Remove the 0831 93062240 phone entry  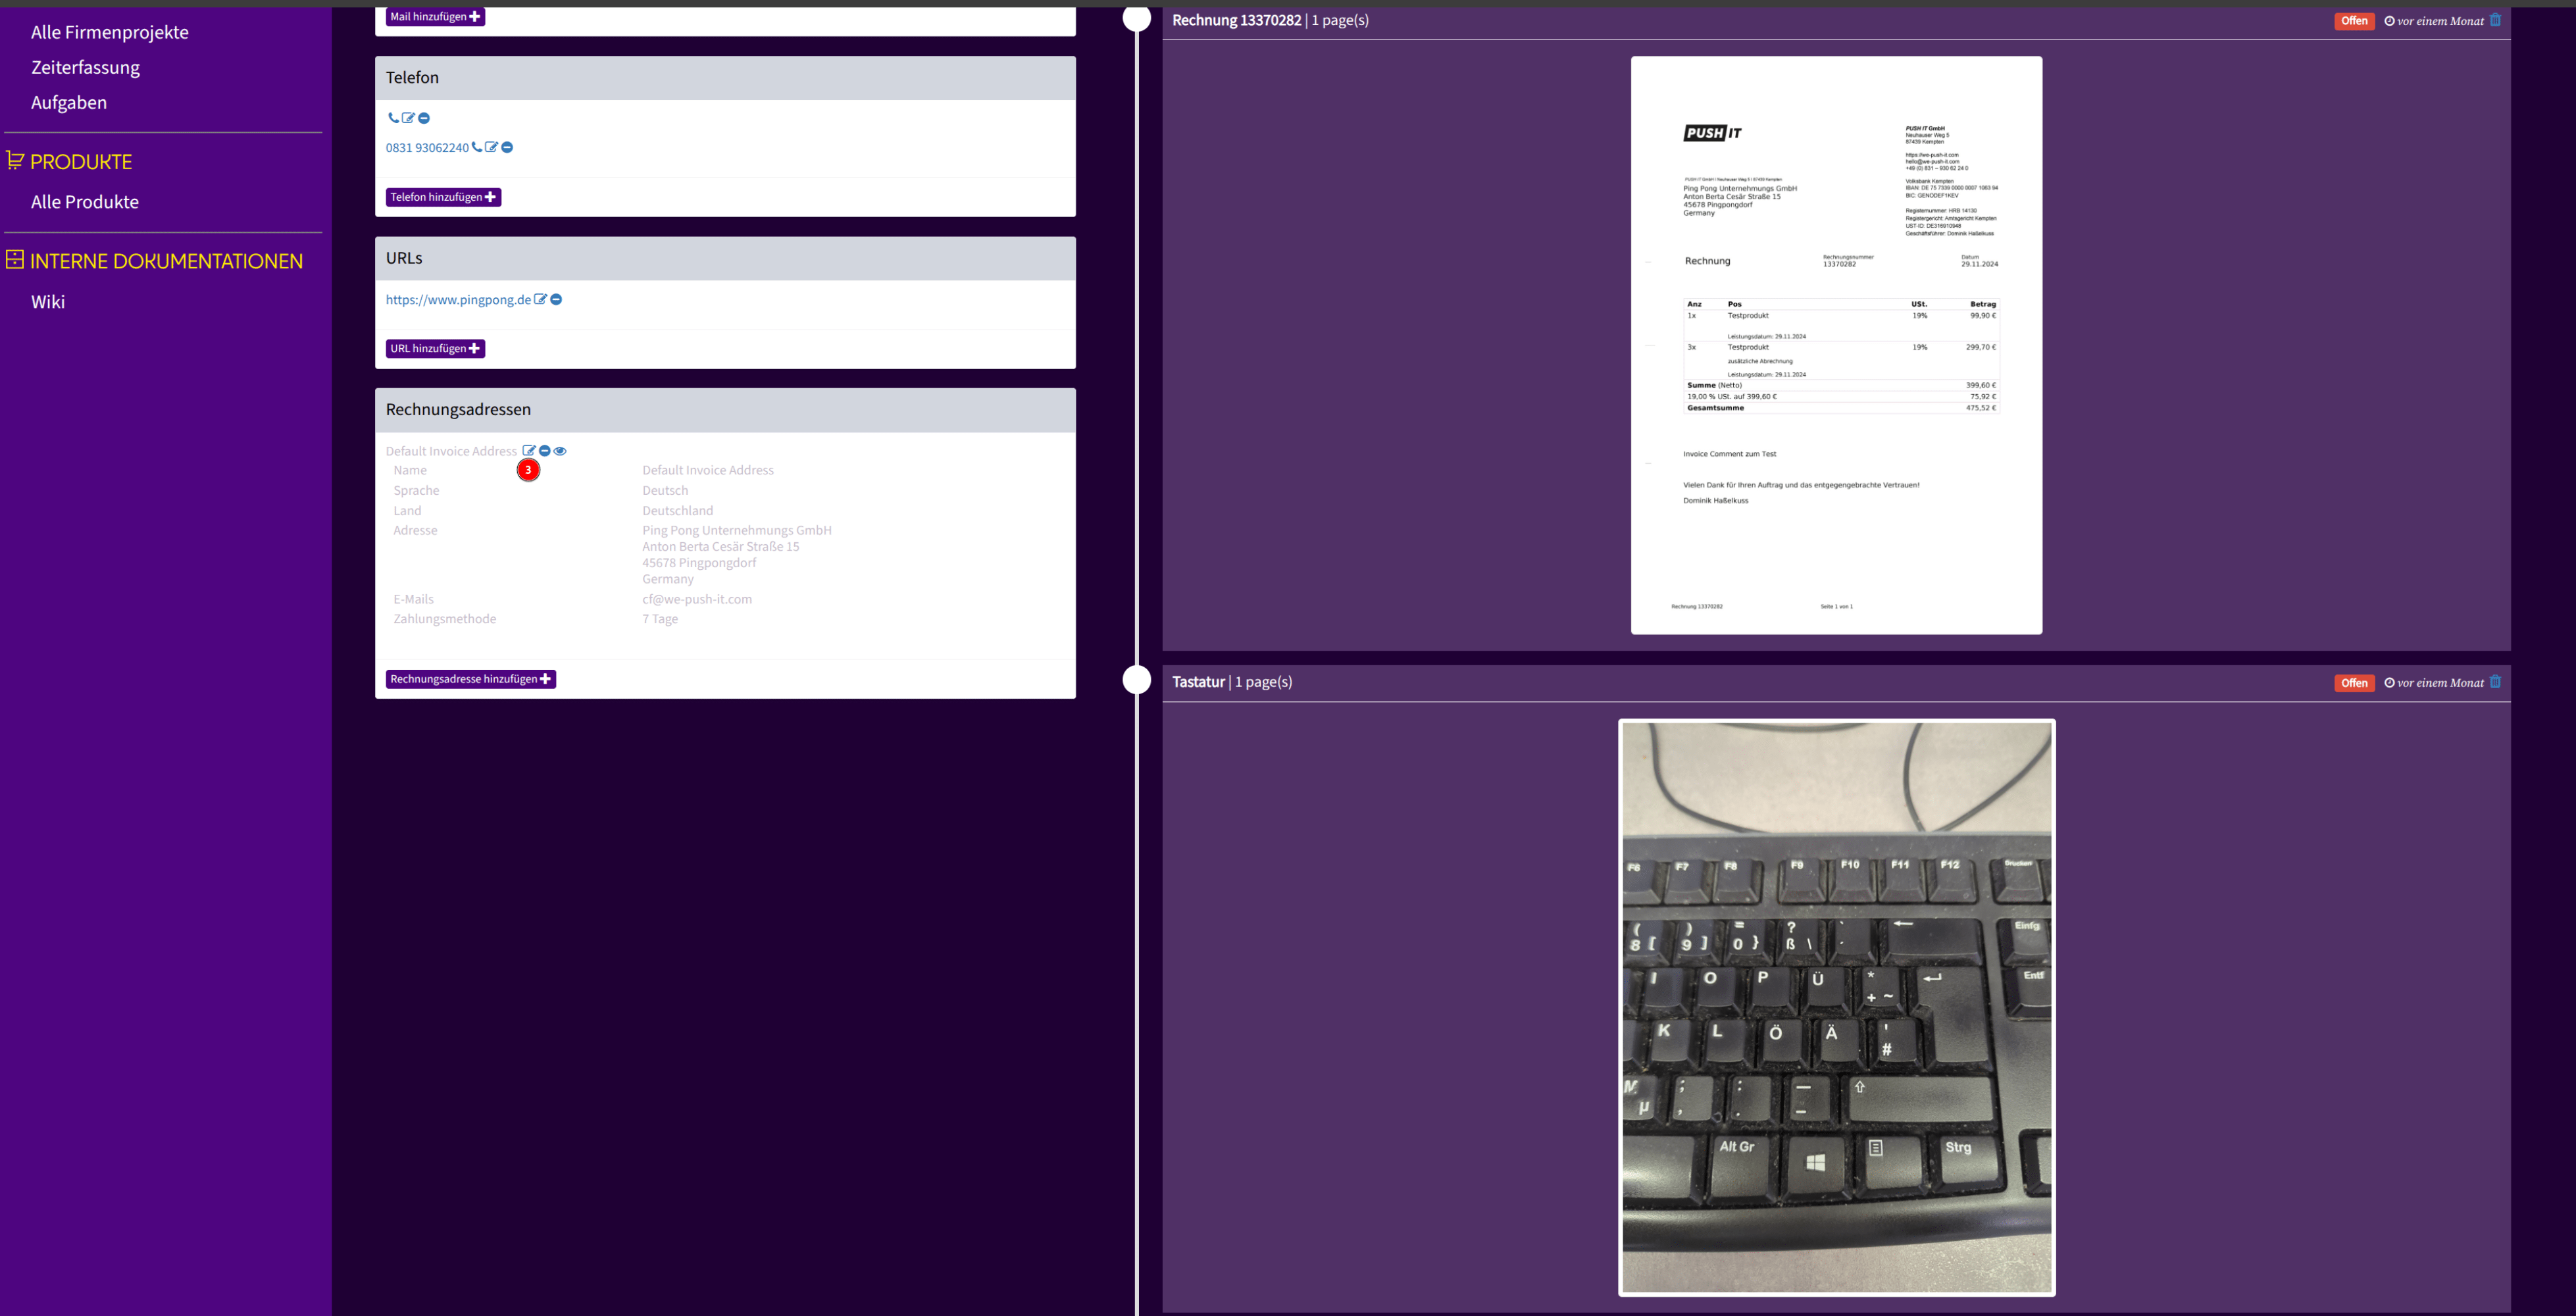coord(507,147)
